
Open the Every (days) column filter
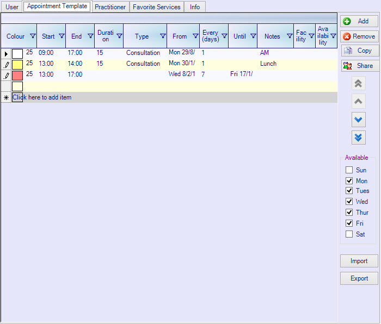pyautogui.click(x=224, y=36)
